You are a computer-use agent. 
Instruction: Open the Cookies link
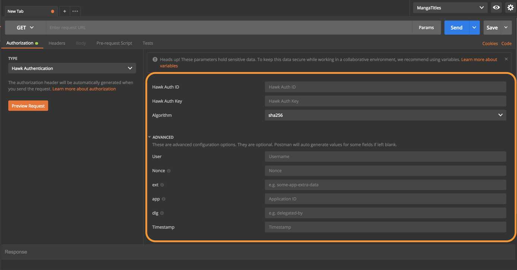490,44
